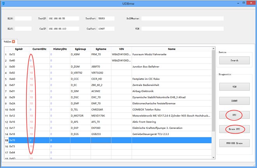
Task: Select highlighted address 0x78 in row 15
Action: click(19, 140)
